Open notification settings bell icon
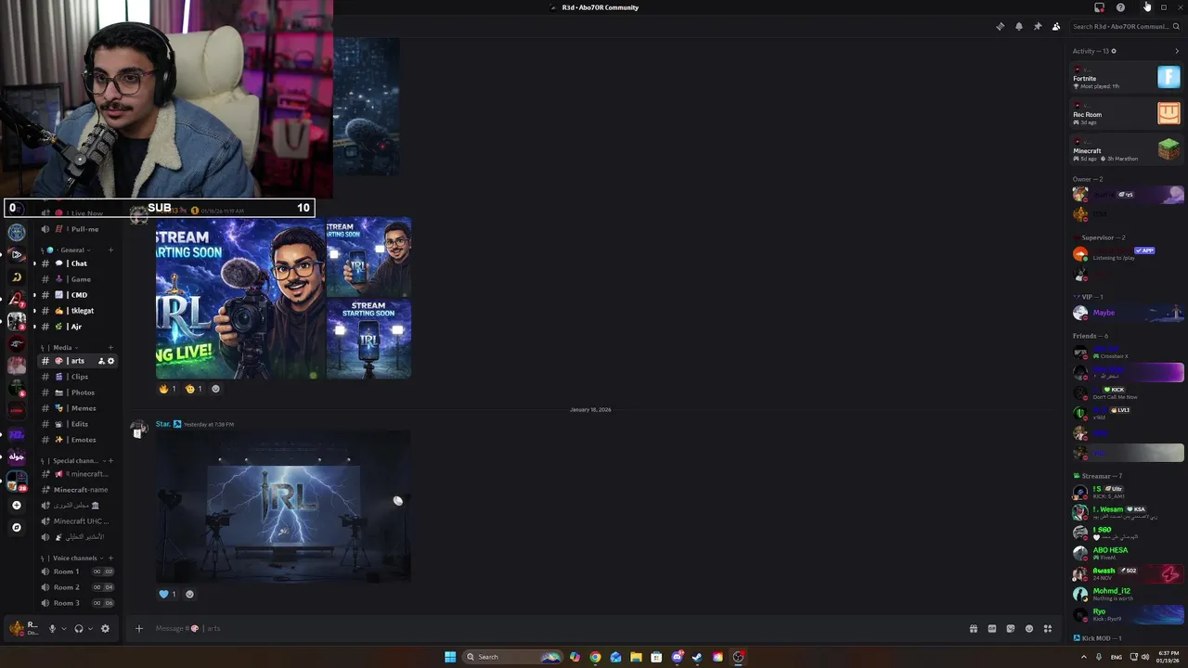1188x668 pixels. coord(1019,26)
